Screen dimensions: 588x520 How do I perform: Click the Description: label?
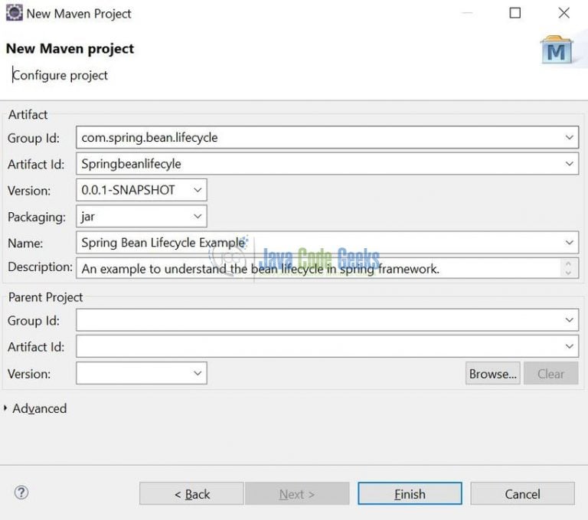coord(40,267)
